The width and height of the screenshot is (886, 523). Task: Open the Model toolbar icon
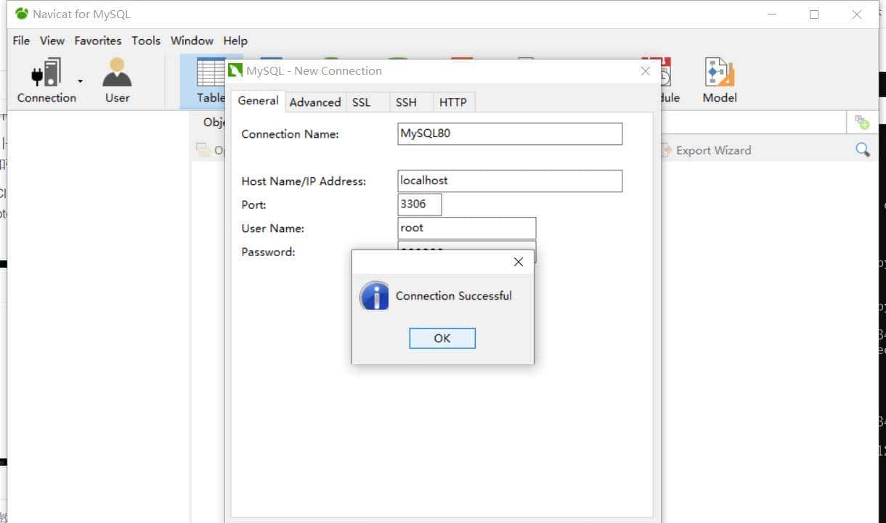[x=719, y=80]
